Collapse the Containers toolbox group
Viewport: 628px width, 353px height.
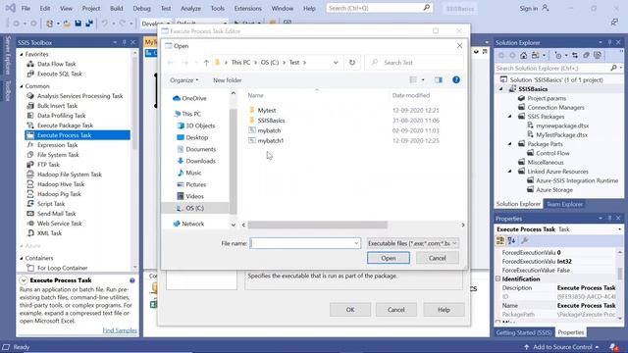[x=22, y=258]
